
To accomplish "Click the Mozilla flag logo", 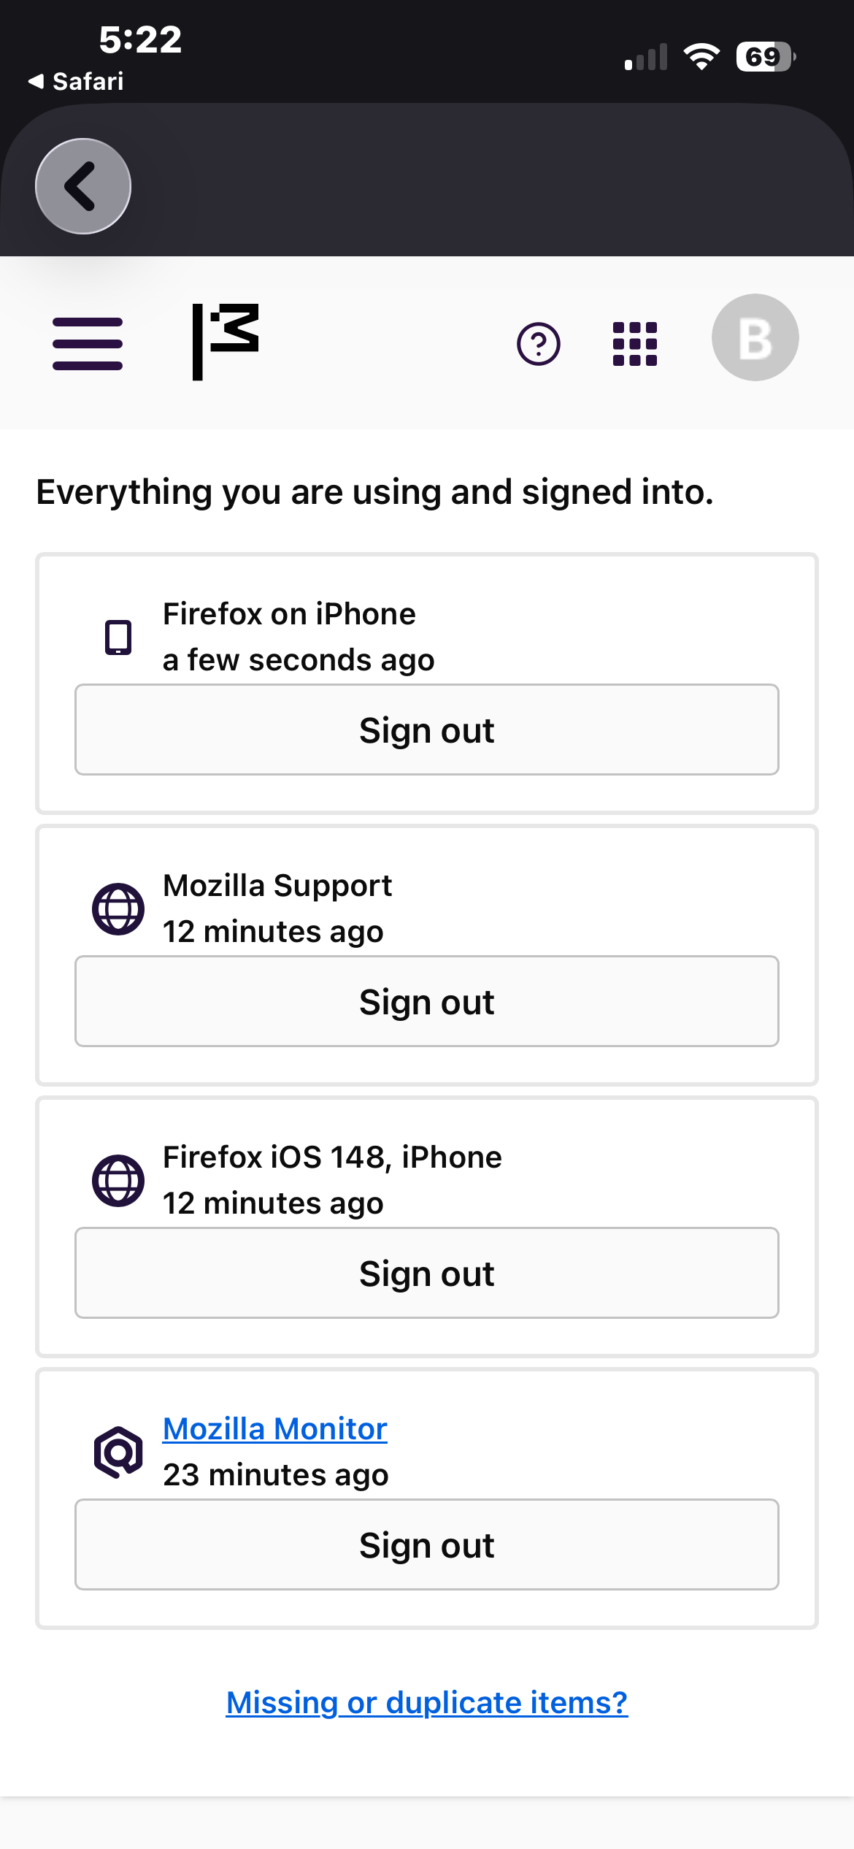I will 226,341.
